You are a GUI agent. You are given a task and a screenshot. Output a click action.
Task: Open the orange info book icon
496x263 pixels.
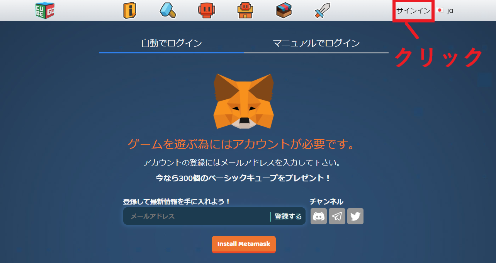130,10
